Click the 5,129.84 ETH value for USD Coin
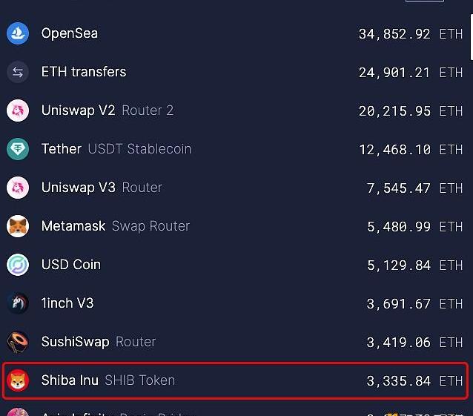 coord(414,265)
